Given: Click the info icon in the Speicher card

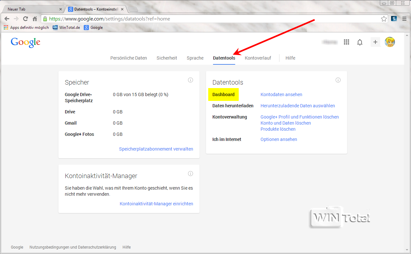Looking at the screenshot, I should click(x=191, y=80).
